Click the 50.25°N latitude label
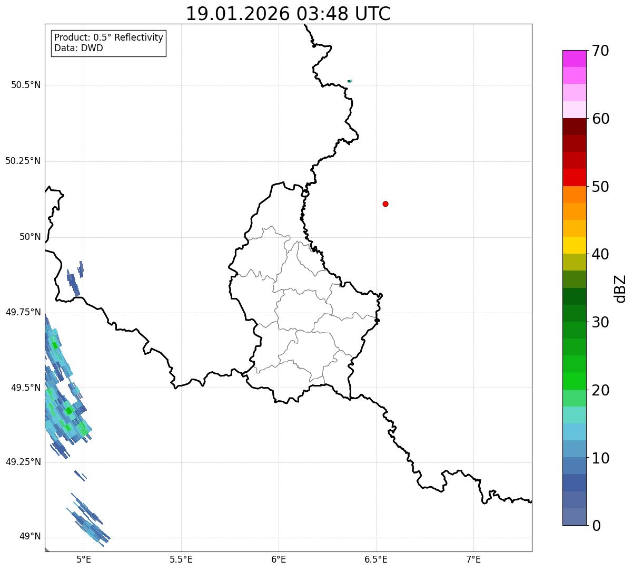Screen dimensions: 633x570 click(23, 161)
